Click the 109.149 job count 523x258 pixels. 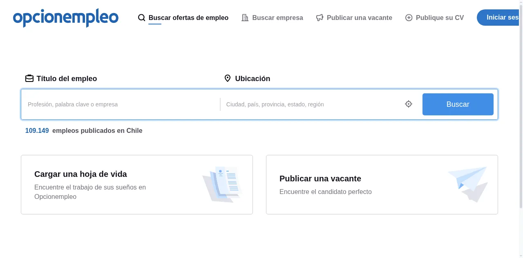point(37,130)
